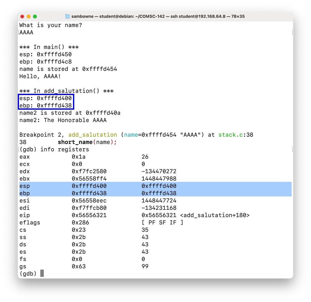The width and height of the screenshot is (311, 302).
Task: Click bold 'short_name' in source line 38
Action: [75, 142]
